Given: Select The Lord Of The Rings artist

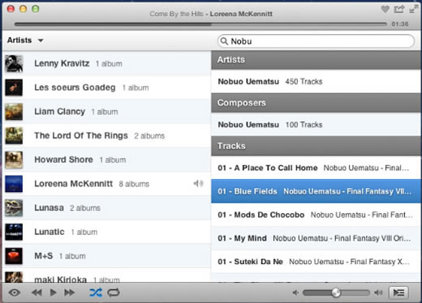Looking at the screenshot, I should [x=106, y=136].
